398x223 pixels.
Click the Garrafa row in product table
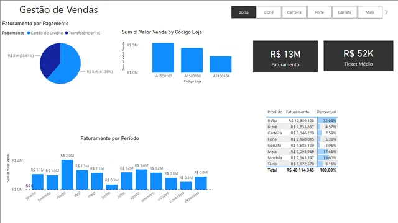[302, 146]
